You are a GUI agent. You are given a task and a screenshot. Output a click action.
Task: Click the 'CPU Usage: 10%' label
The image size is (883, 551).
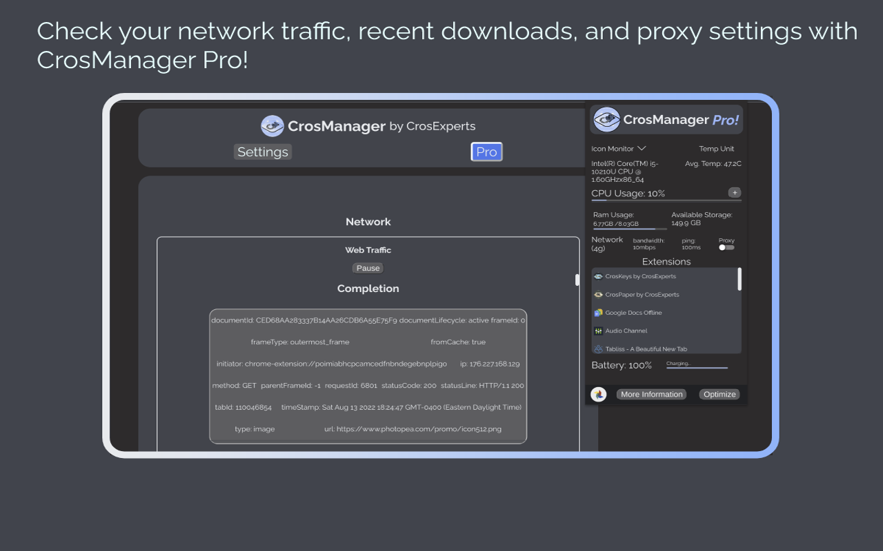coord(628,194)
